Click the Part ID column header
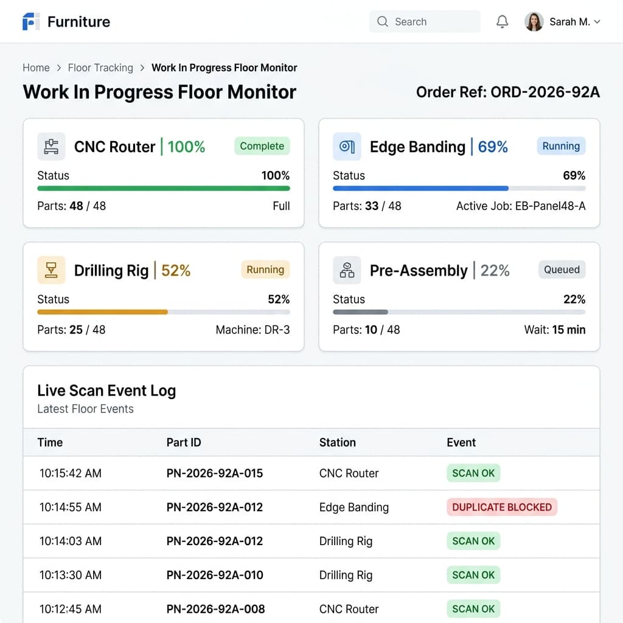 [x=184, y=442]
